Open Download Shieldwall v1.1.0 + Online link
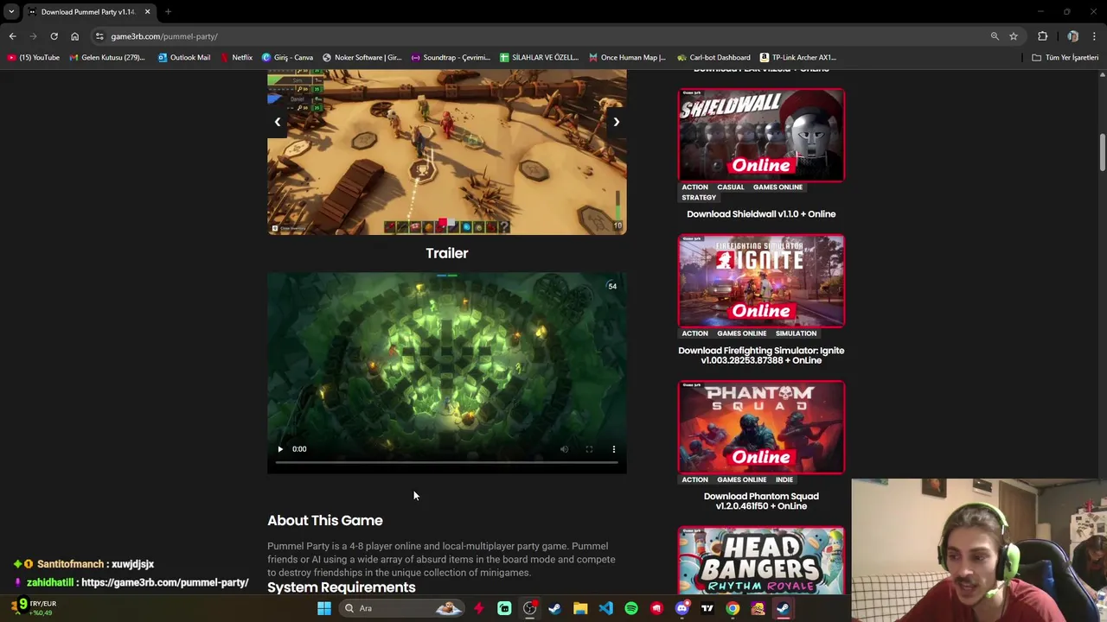Viewport: 1107px width, 622px height. [x=761, y=214]
